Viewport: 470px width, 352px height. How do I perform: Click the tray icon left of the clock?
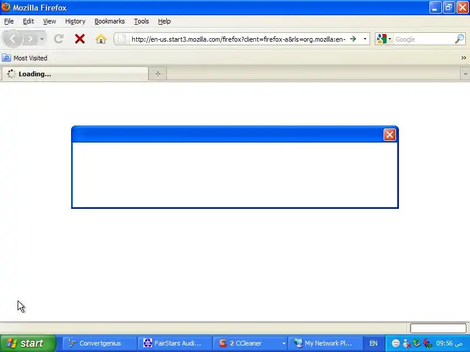point(428,343)
